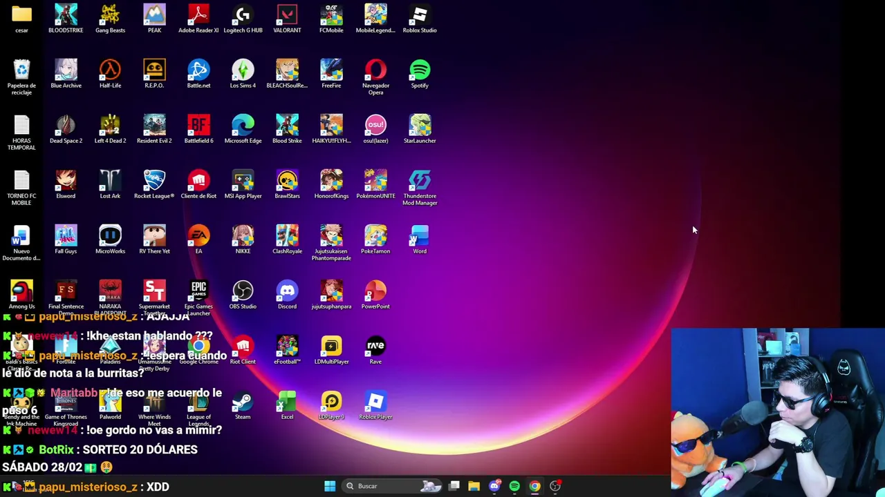This screenshot has height=497, width=885.
Task: Open Nuevo Documento Word file
Action: (21, 243)
